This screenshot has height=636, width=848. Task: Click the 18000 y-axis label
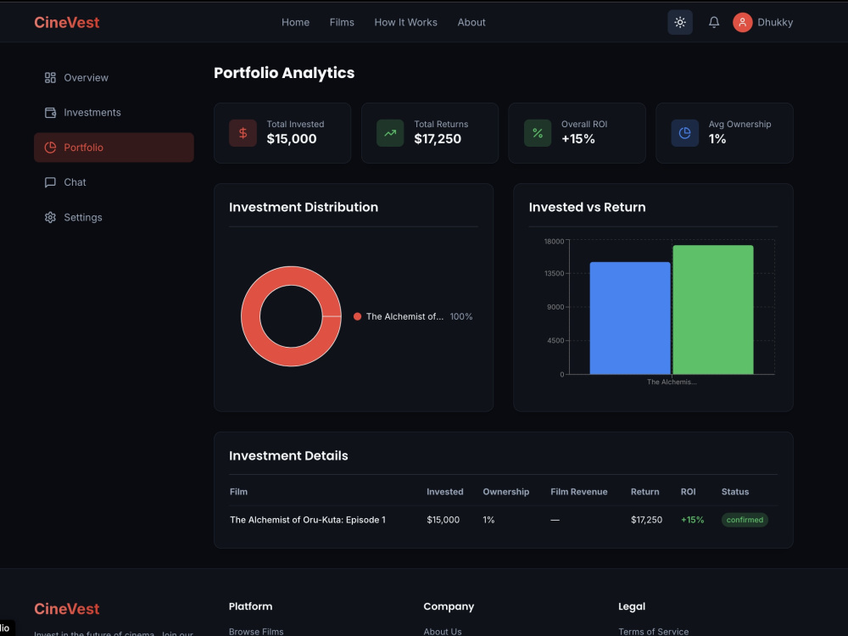(x=554, y=241)
